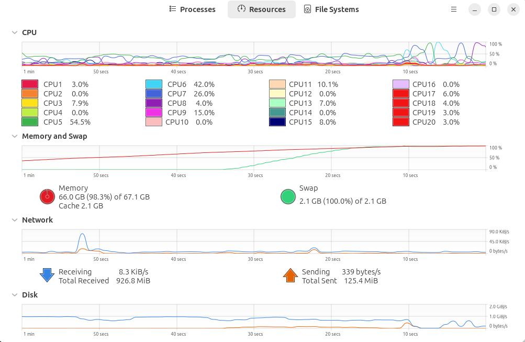The height and width of the screenshot is (342, 525).
Task: Click the CPU6 cyan color swatch
Action: (153, 84)
